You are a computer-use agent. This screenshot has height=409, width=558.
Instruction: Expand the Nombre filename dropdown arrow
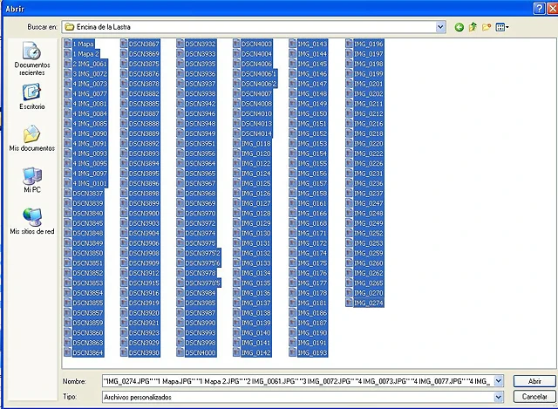pos(499,381)
